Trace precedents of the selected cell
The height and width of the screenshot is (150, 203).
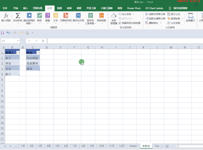(155, 14)
